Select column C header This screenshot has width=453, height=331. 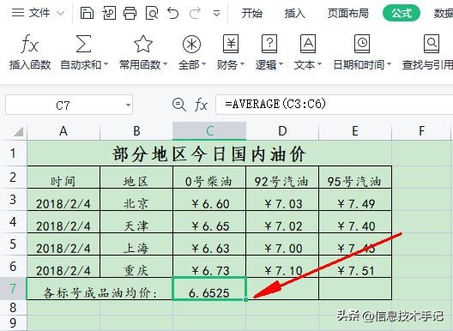(209, 131)
